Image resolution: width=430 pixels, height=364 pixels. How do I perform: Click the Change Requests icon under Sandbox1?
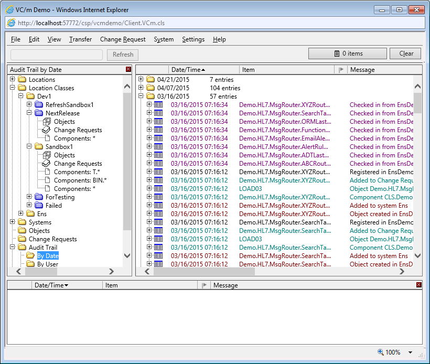47,164
